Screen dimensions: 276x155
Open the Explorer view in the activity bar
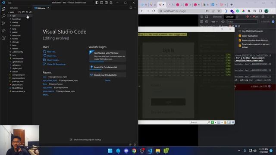pos(3,9)
